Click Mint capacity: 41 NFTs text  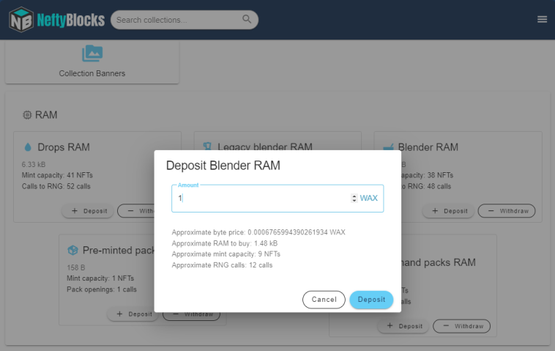(x=57, y=175)
